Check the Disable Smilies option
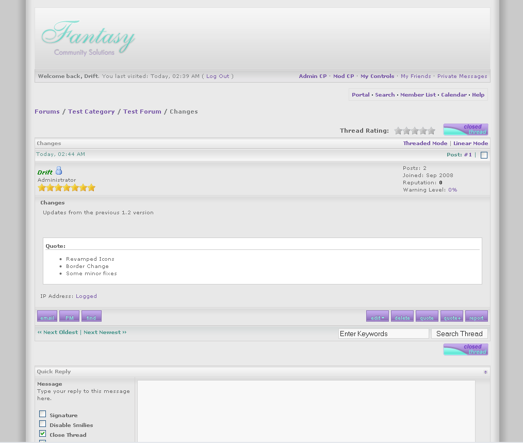 (x=43, y=424)
